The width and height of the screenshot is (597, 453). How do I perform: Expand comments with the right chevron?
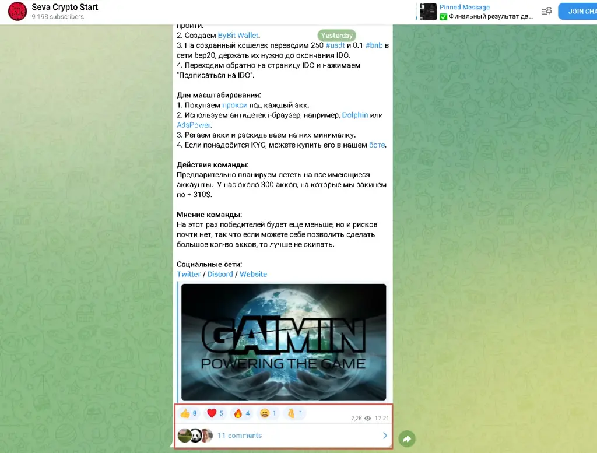pyautogui.click(x=385, y=436)
